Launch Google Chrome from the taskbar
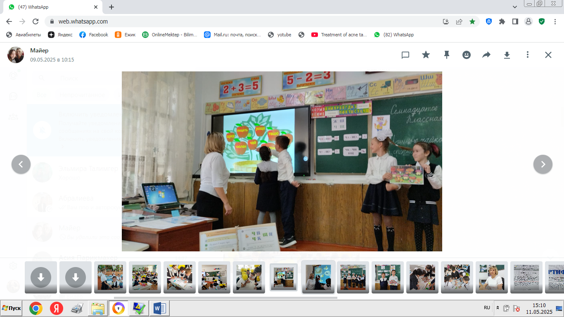 (x=36, y=308)
